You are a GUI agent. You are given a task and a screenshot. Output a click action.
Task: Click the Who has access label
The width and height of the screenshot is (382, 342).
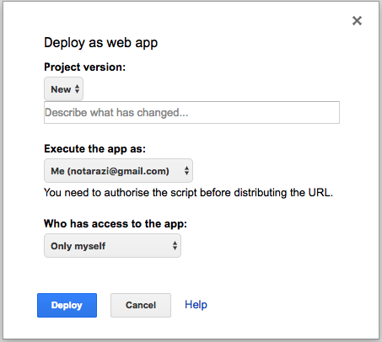pos(116,224)
